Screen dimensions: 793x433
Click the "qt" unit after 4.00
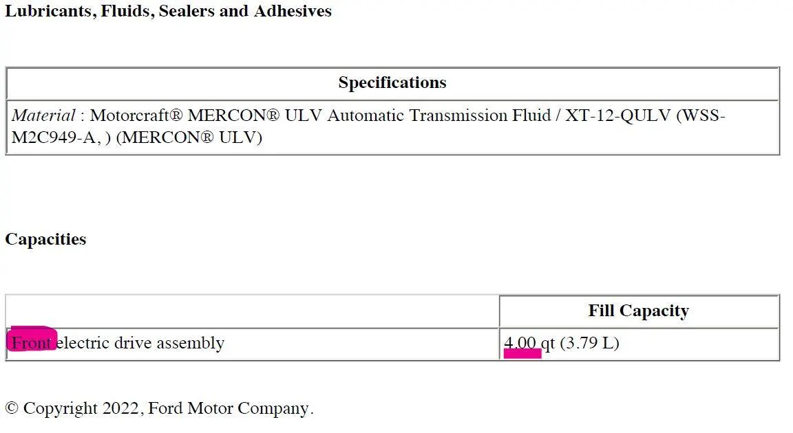tap(547, 342)
